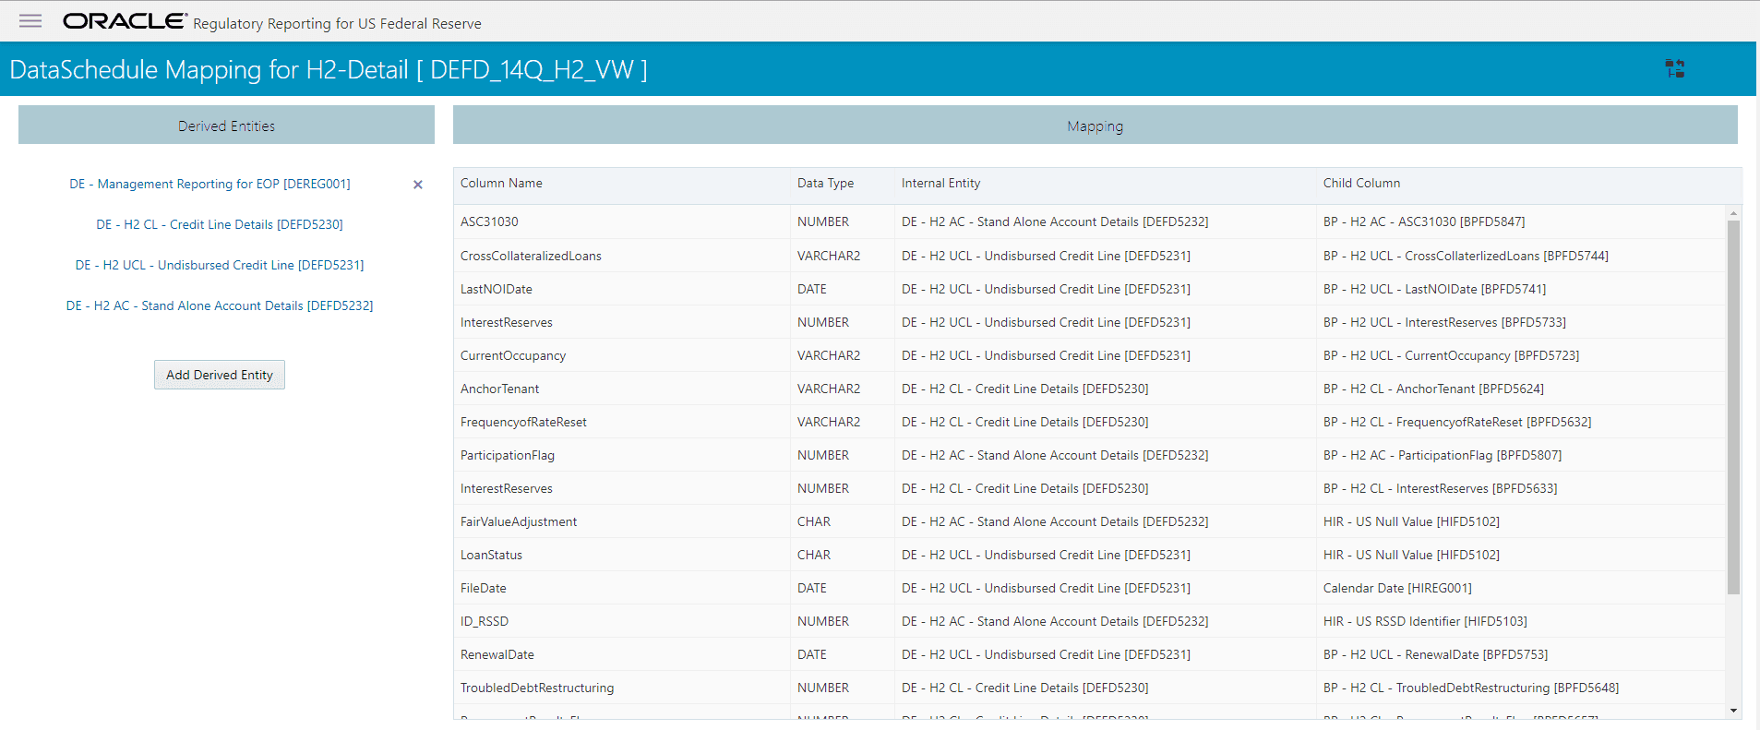Screen dimensions: 1760x730
Task: Select the FrequencyofRateReset column name
Action: tap(523, 422)
